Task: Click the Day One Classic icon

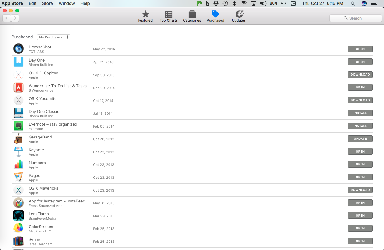Action: coord(19,113)
